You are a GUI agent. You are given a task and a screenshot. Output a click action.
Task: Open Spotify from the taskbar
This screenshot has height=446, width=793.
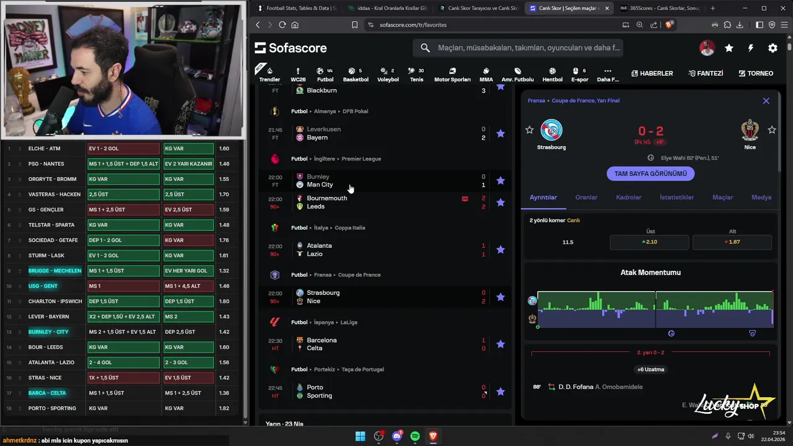click(x=415, y=436)
